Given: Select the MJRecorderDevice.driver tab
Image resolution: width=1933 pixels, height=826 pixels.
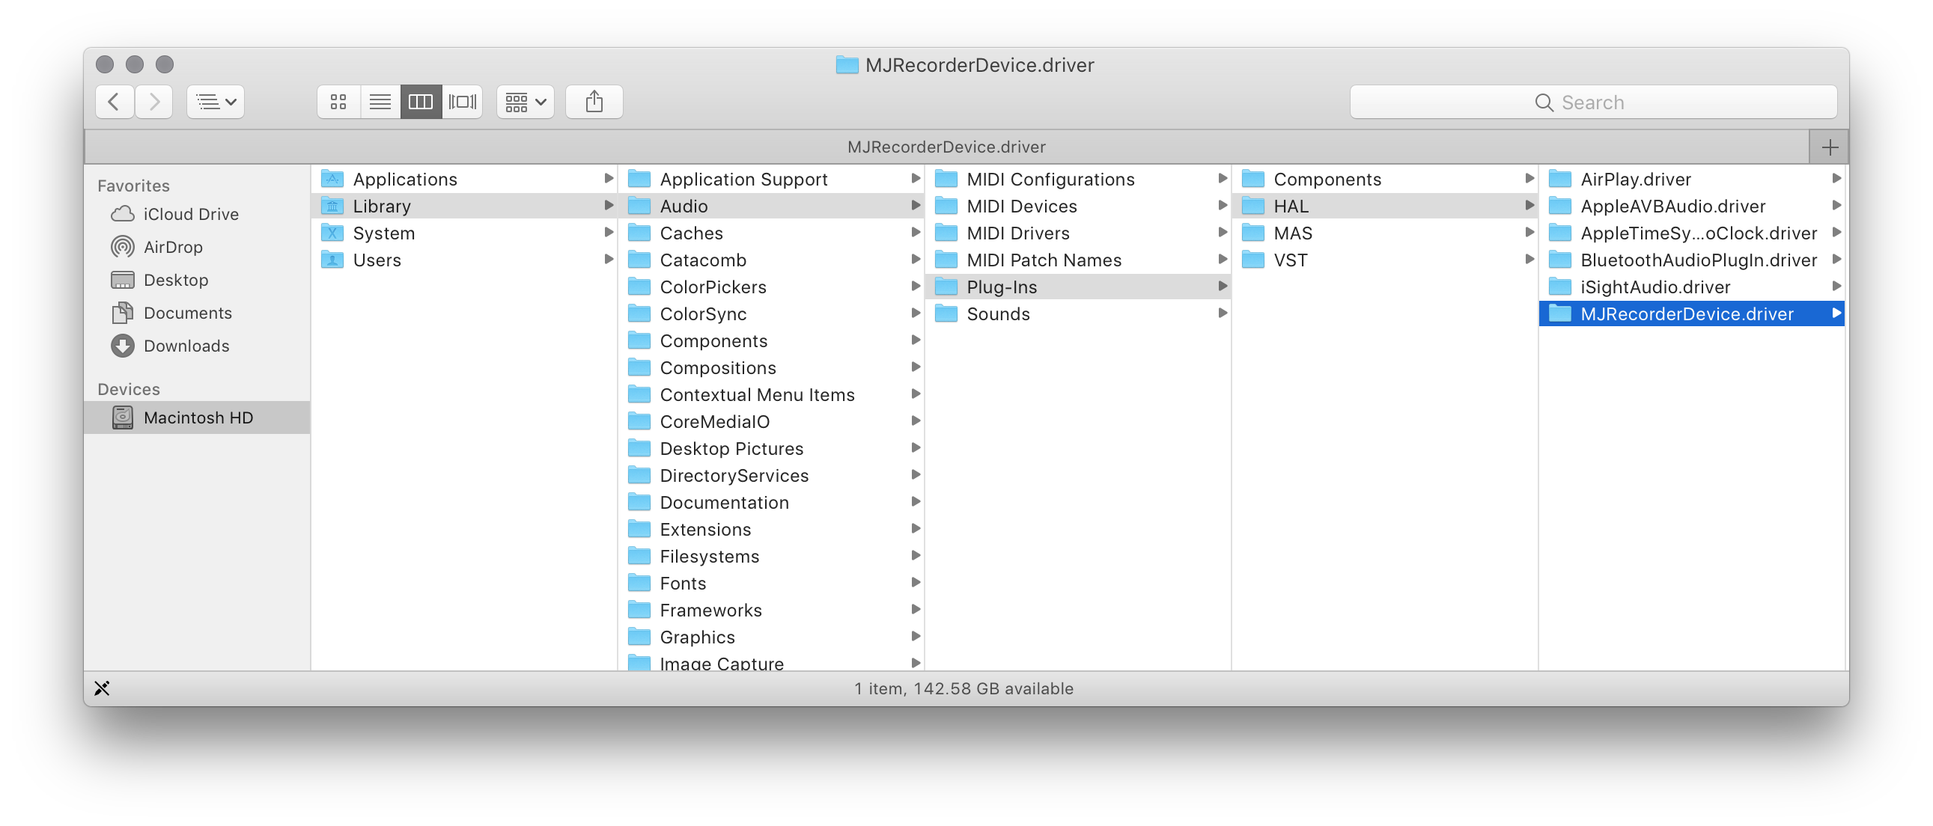Looking at the screenshot, I should point(946,147).
